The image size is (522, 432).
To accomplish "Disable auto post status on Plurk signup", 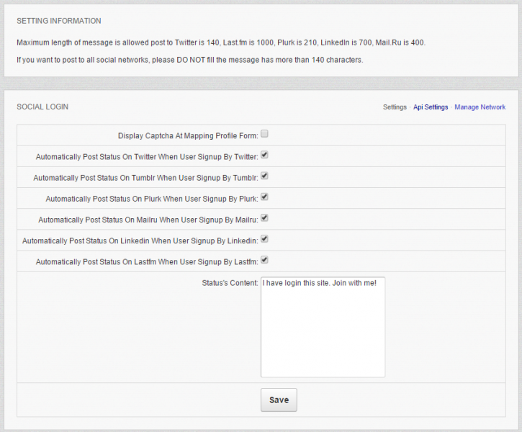I will click(264, 197).
